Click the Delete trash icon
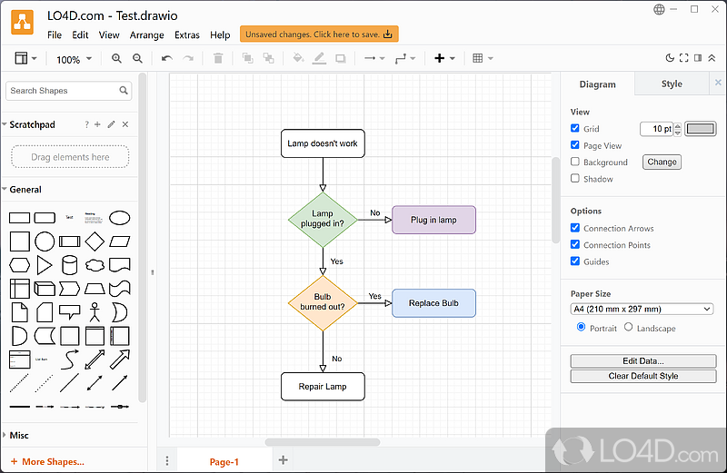Image resolution: width=727 pixels, height=473 pixels. tap(218, 58)
